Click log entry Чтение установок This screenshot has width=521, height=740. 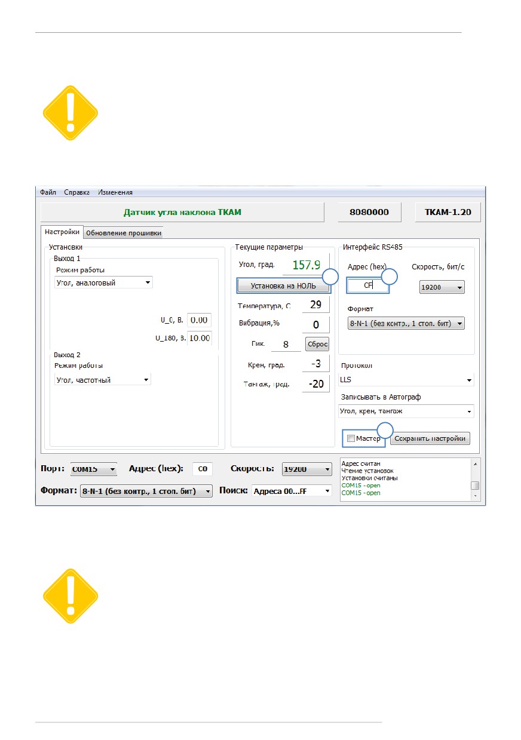tap(367, 471)
